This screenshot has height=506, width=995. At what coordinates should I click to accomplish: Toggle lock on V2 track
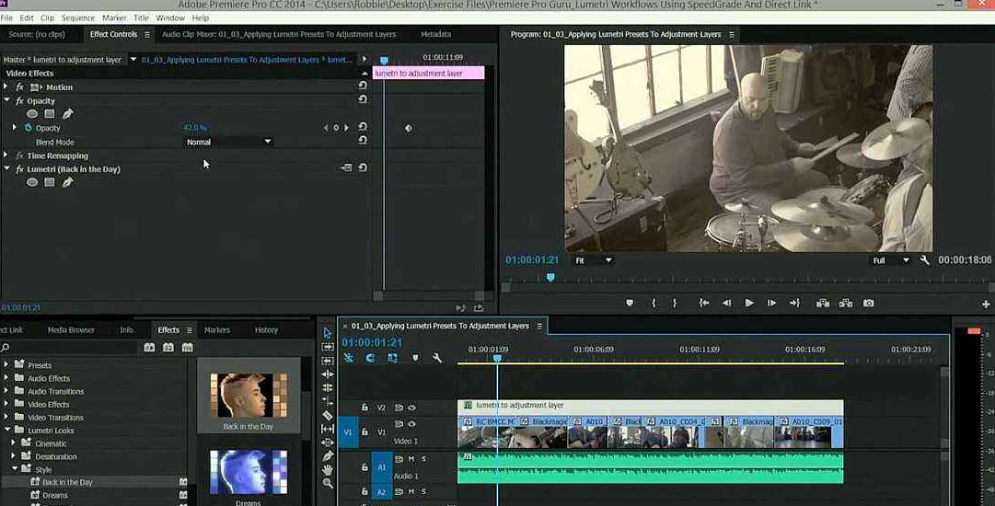pyautogui.click(x=364, y=408)
